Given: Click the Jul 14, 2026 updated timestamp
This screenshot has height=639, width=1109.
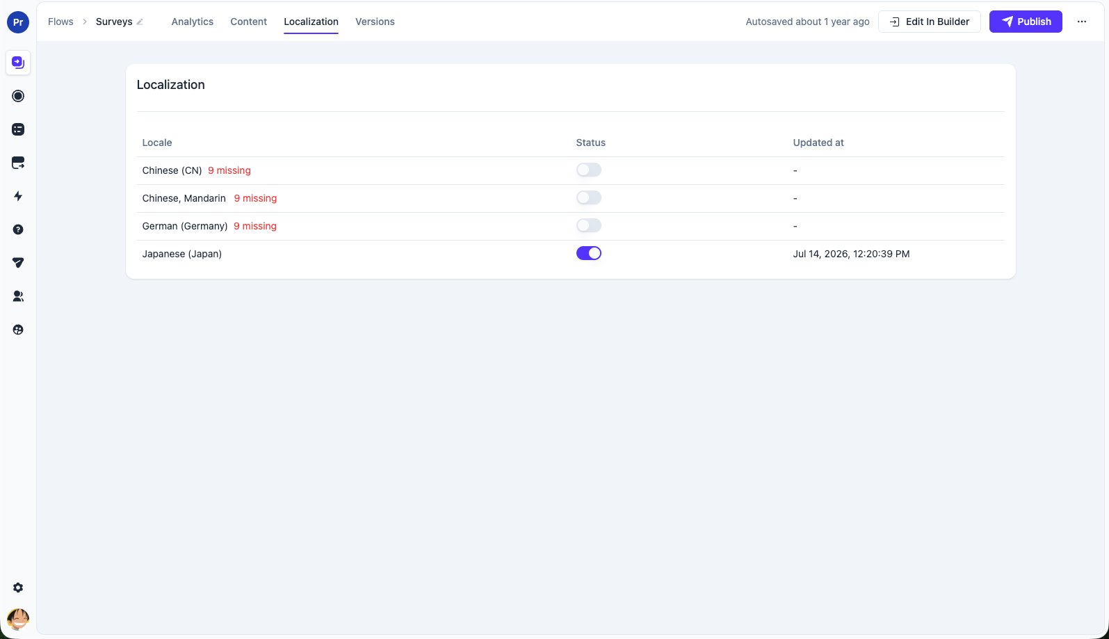Looking at the screenshot, I should coord(851,254).
